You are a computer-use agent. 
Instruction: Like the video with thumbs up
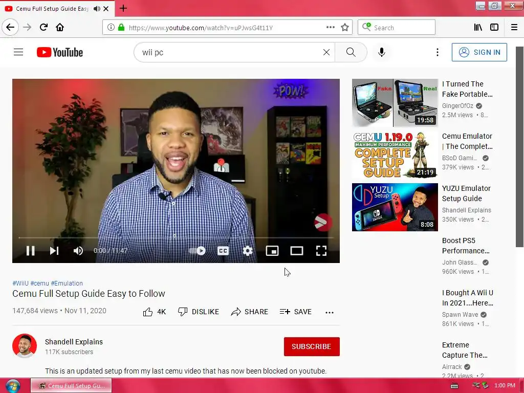coord(155,312)
